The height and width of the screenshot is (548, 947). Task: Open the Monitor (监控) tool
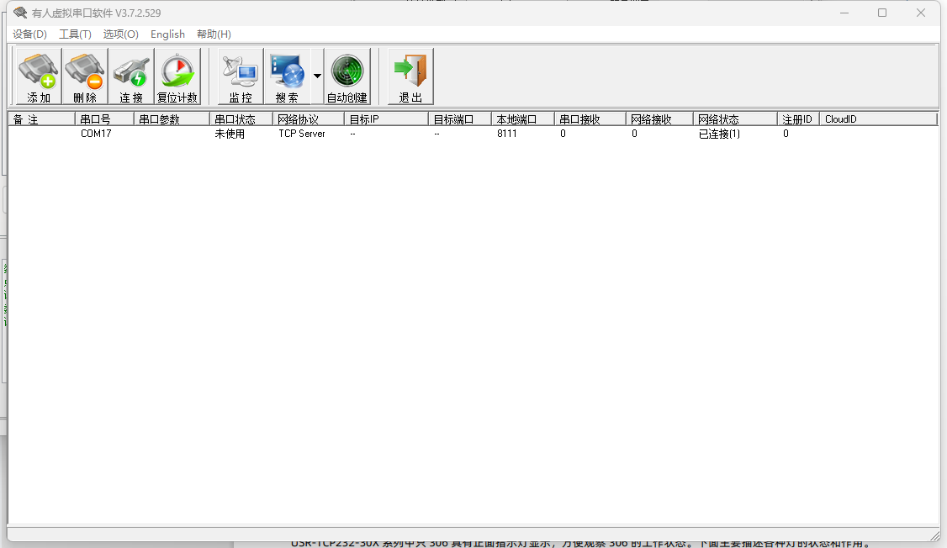click(x=241, y=76)
